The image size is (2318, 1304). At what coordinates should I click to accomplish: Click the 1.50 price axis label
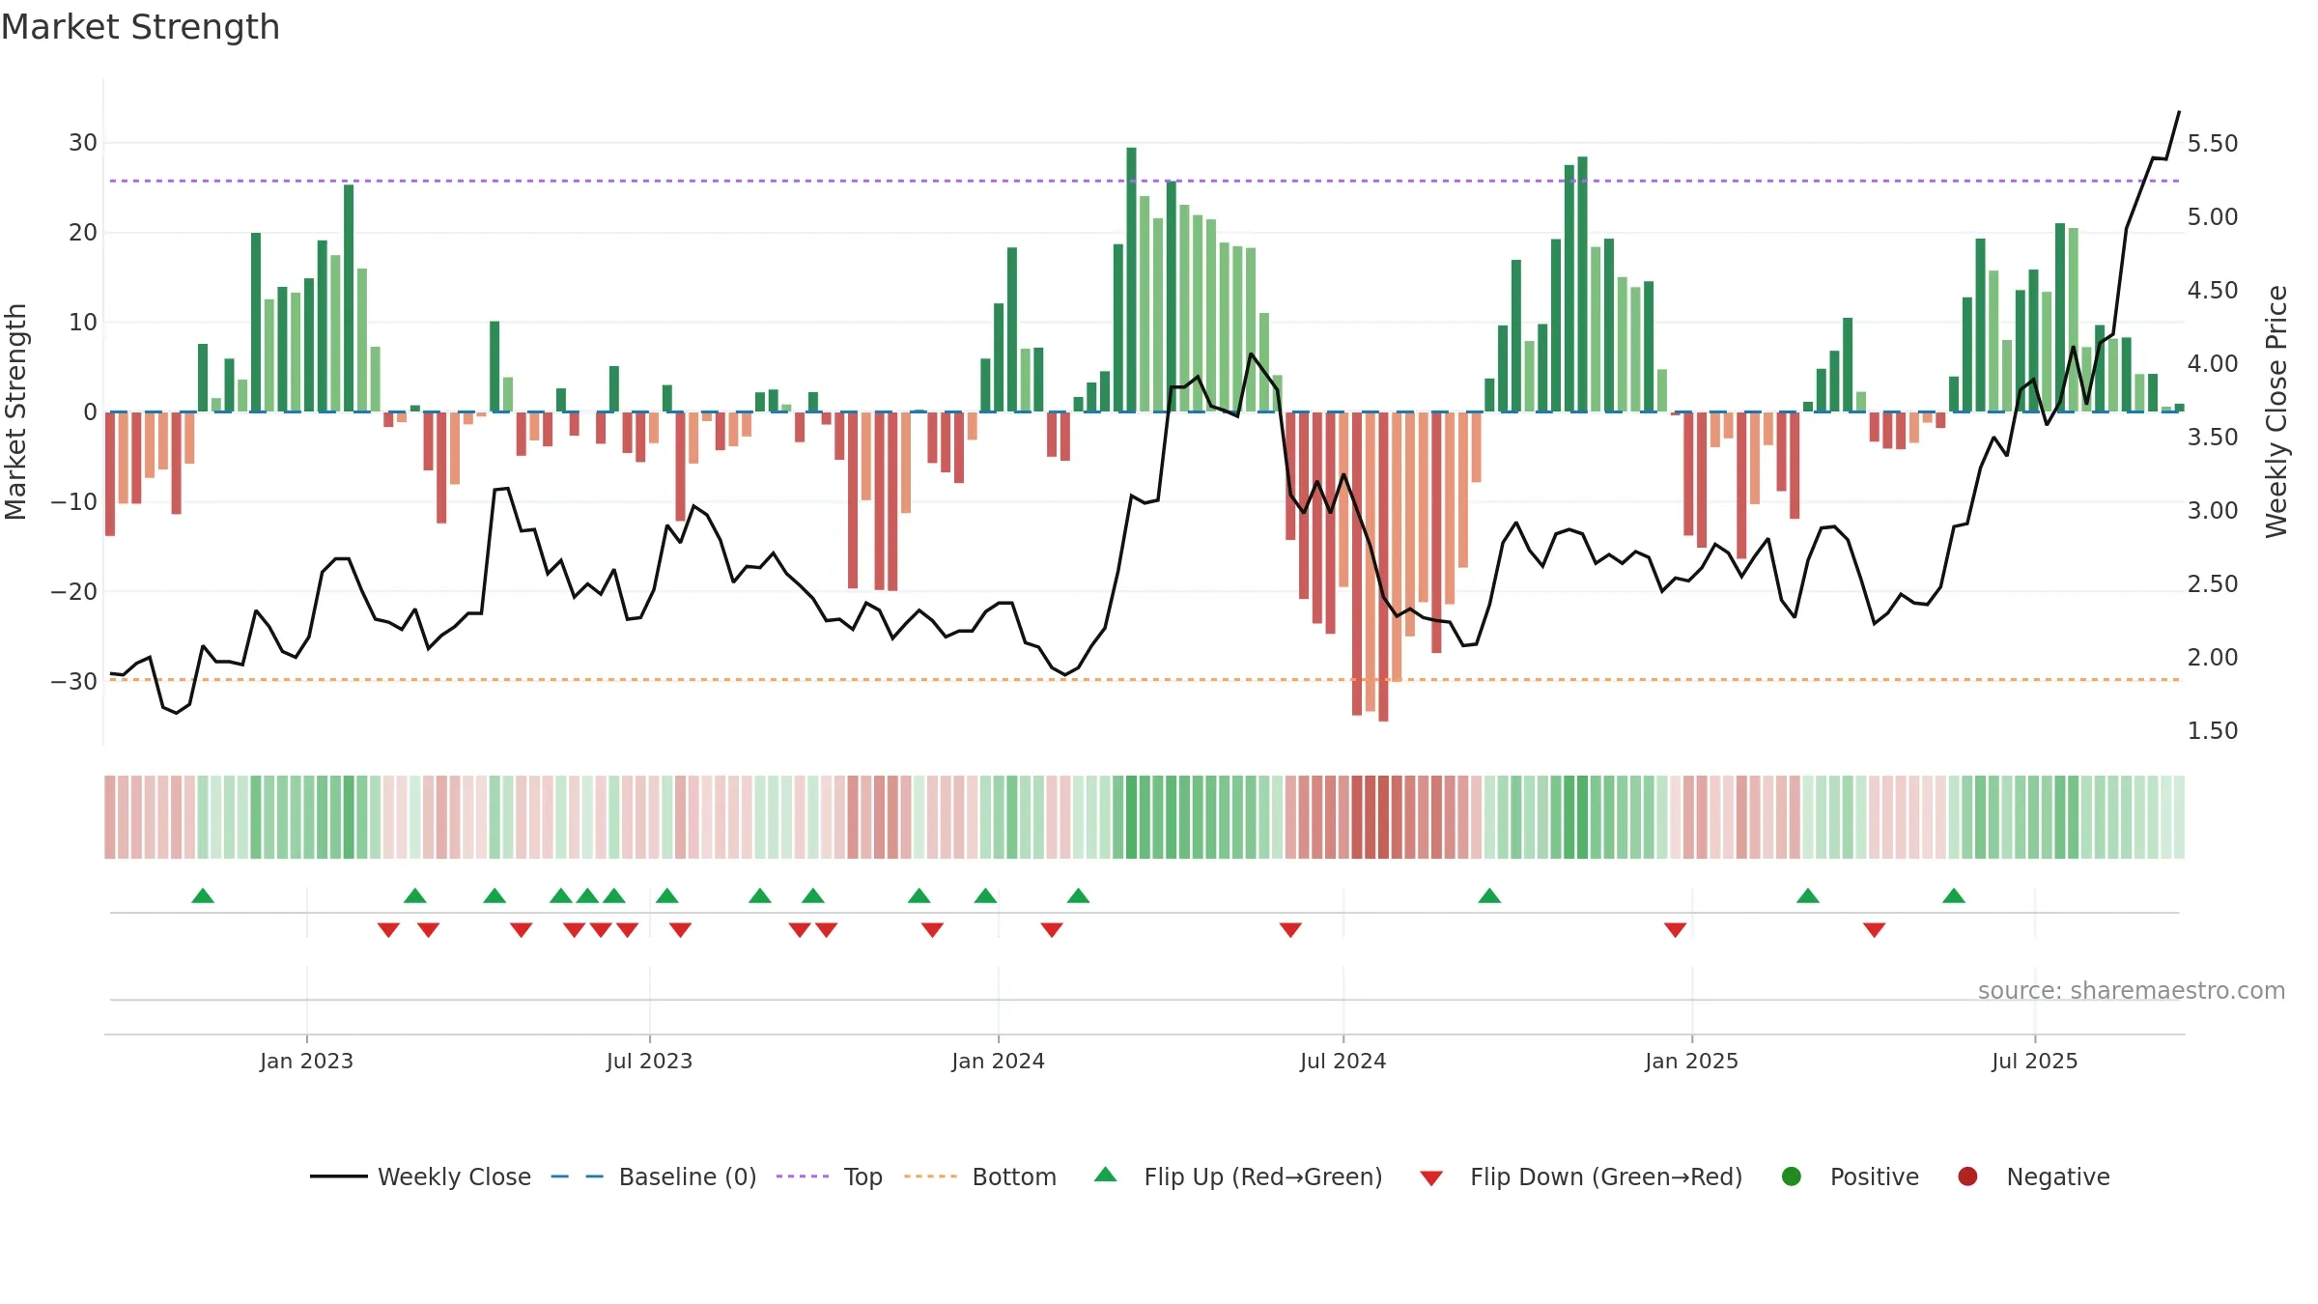point(2213,731)
